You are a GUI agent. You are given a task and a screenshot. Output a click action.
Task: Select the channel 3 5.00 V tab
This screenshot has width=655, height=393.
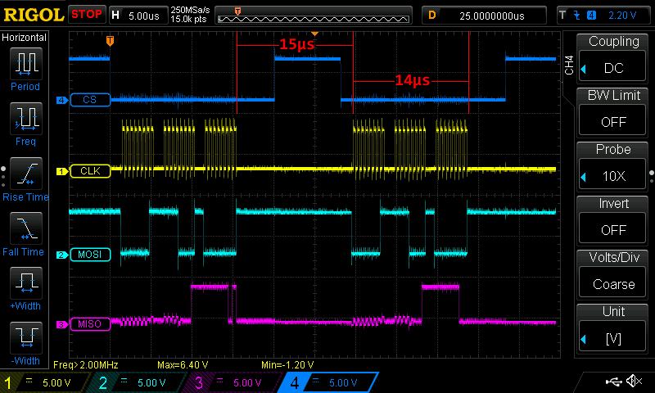point(235,382)
